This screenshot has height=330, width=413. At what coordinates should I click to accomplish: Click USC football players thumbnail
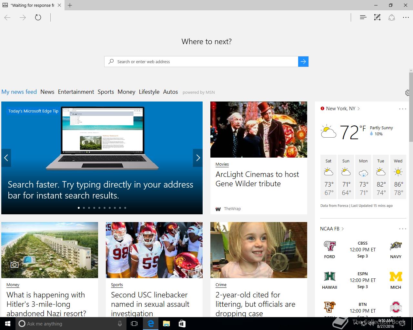click(154, 250)
